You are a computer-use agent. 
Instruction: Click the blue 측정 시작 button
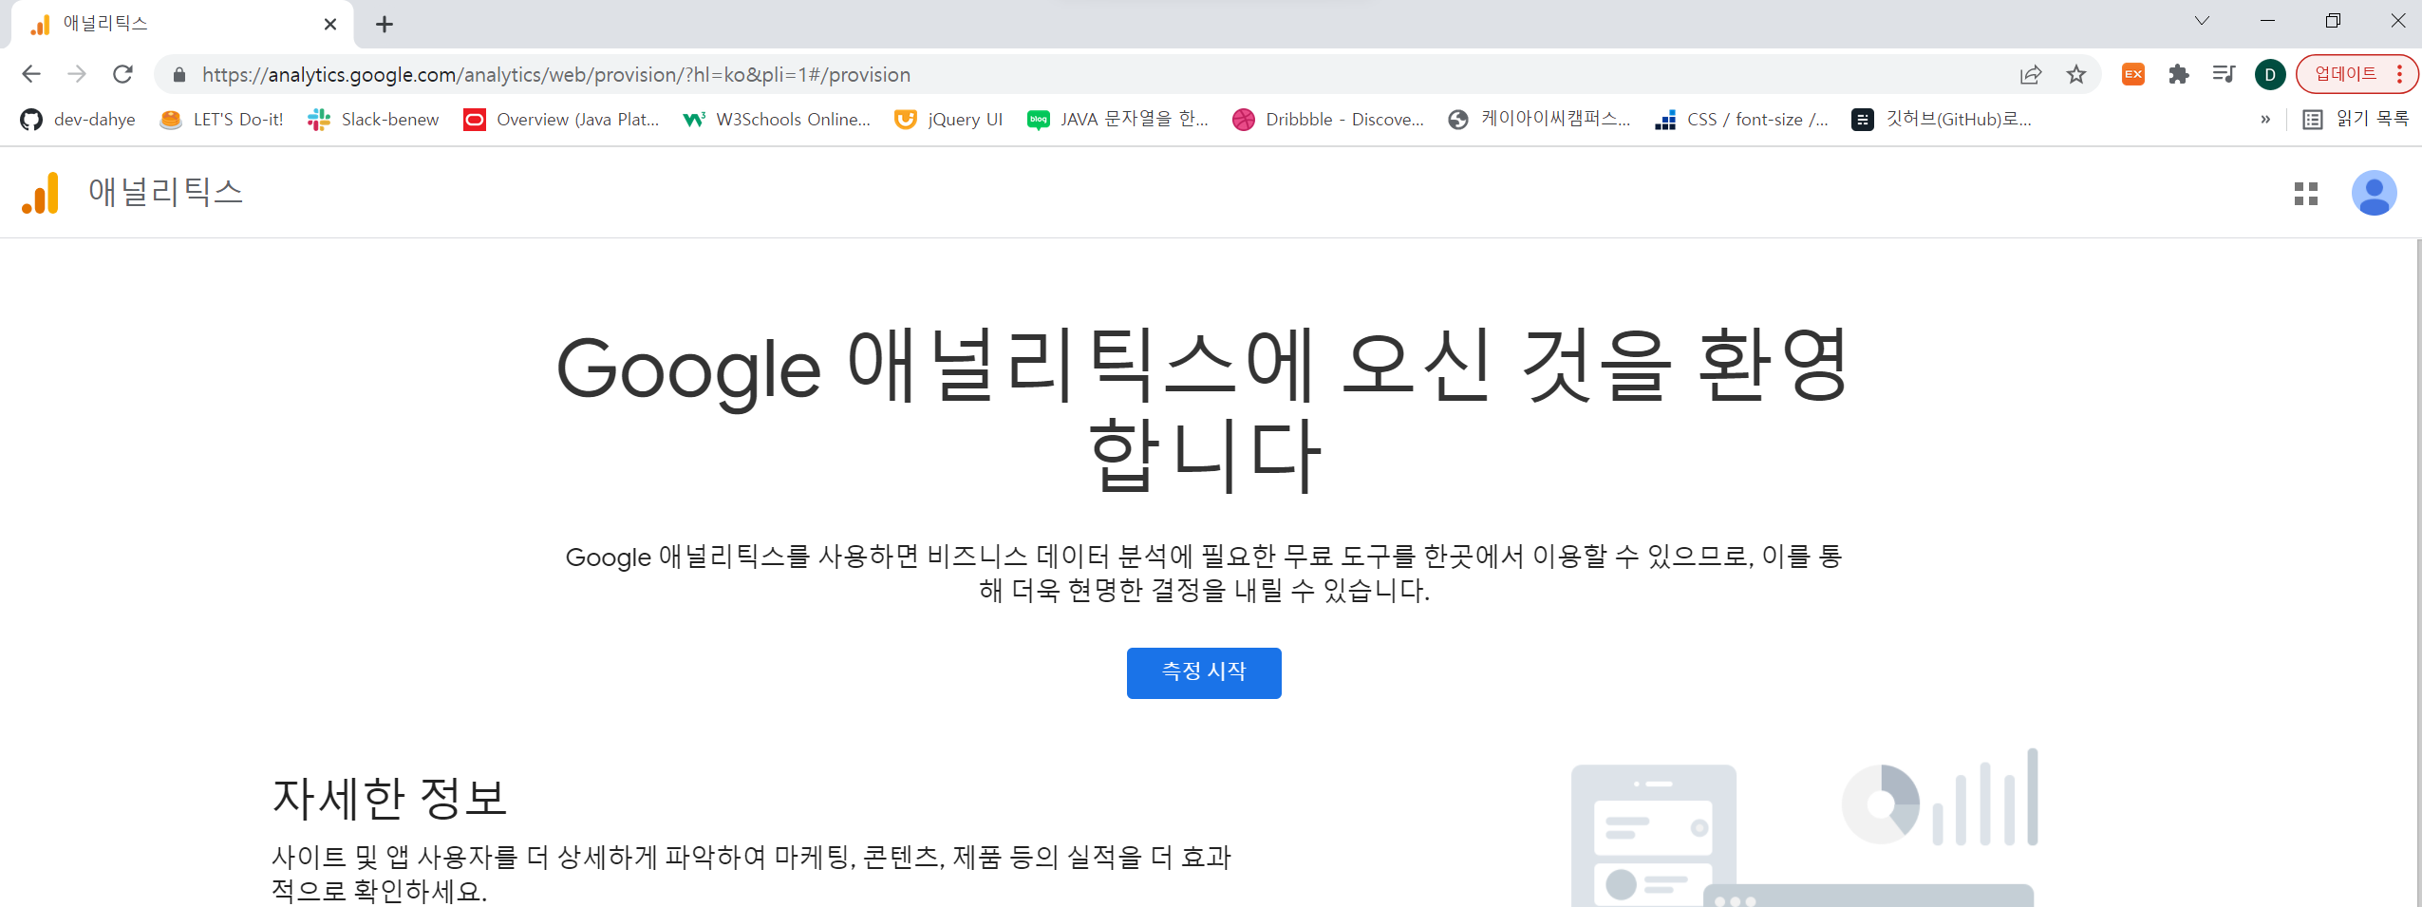[x=1203, y=672]
